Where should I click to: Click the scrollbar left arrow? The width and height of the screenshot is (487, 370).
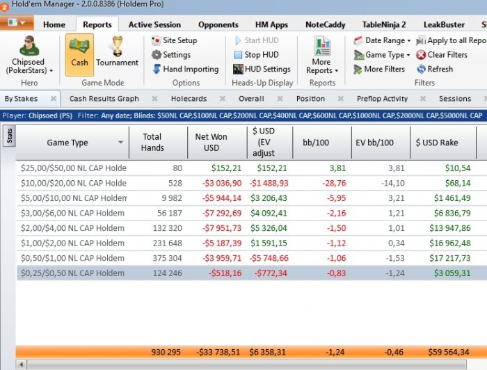click(x=22, y=364)
